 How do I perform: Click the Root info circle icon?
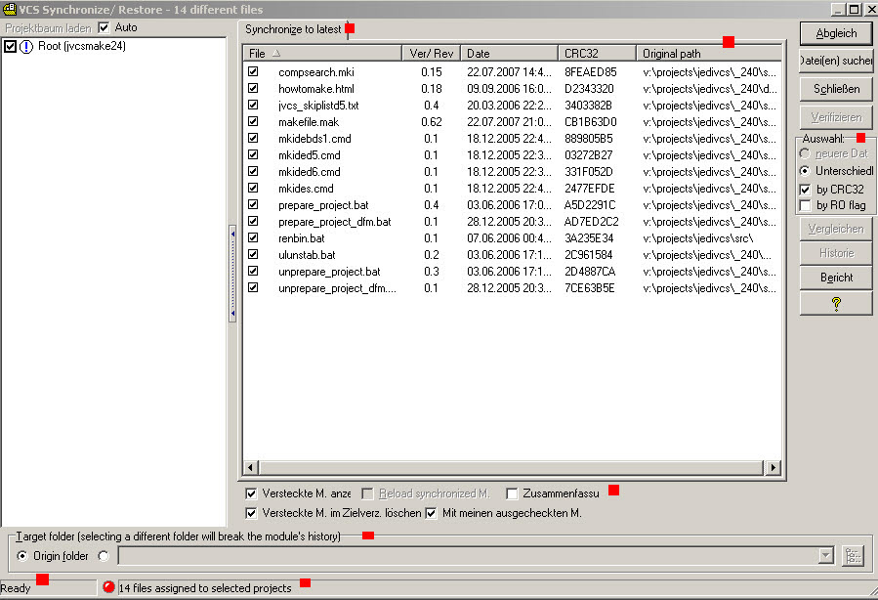[26, 46]
